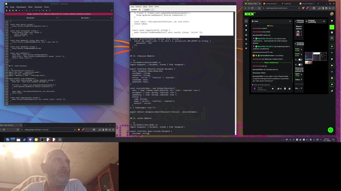Click the Nowe wiadomości divider link
Screen dimensions: 341x191
tap(271, 63)
